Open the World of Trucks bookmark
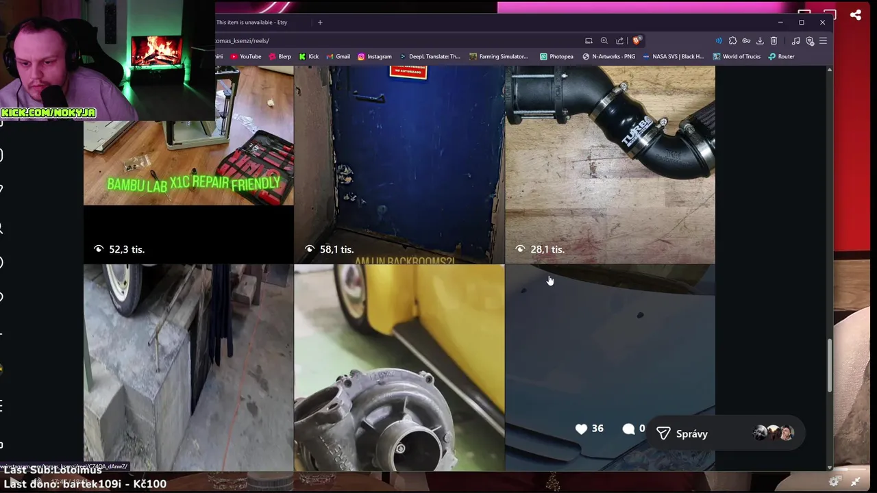The image size is (877, 493). click(736, 56)
